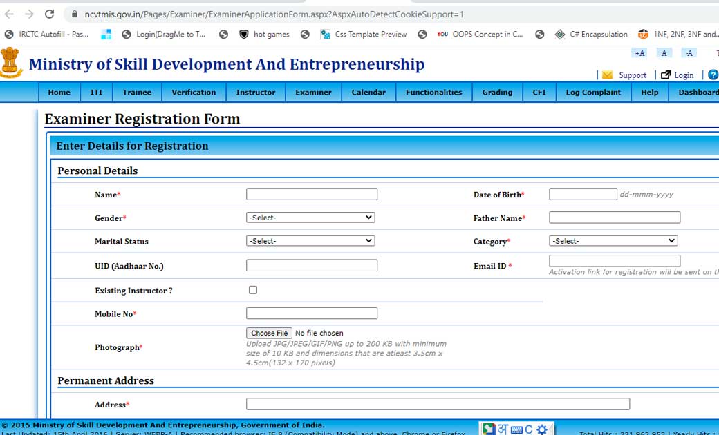Open the hot games bookmark
Viewport: 719px width, 435px height.
point(265,35)
